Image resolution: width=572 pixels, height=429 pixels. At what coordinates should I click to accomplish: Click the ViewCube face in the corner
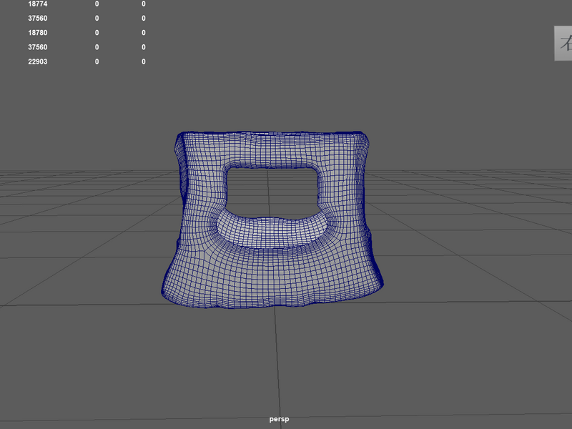[x=563, y=44]
